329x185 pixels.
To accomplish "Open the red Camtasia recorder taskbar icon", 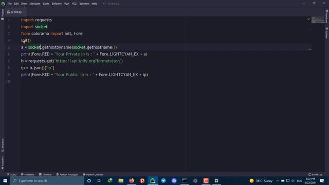I will pos(206,180).
